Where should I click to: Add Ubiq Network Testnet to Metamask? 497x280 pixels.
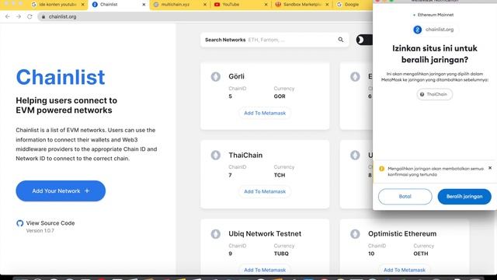[x=265, y=270]
